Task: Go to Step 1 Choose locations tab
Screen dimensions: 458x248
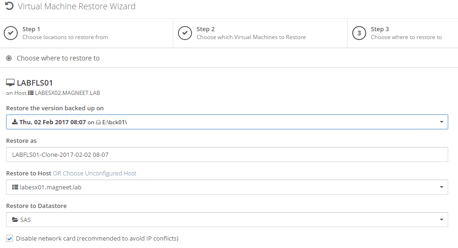Action: [x=65, y=34]
